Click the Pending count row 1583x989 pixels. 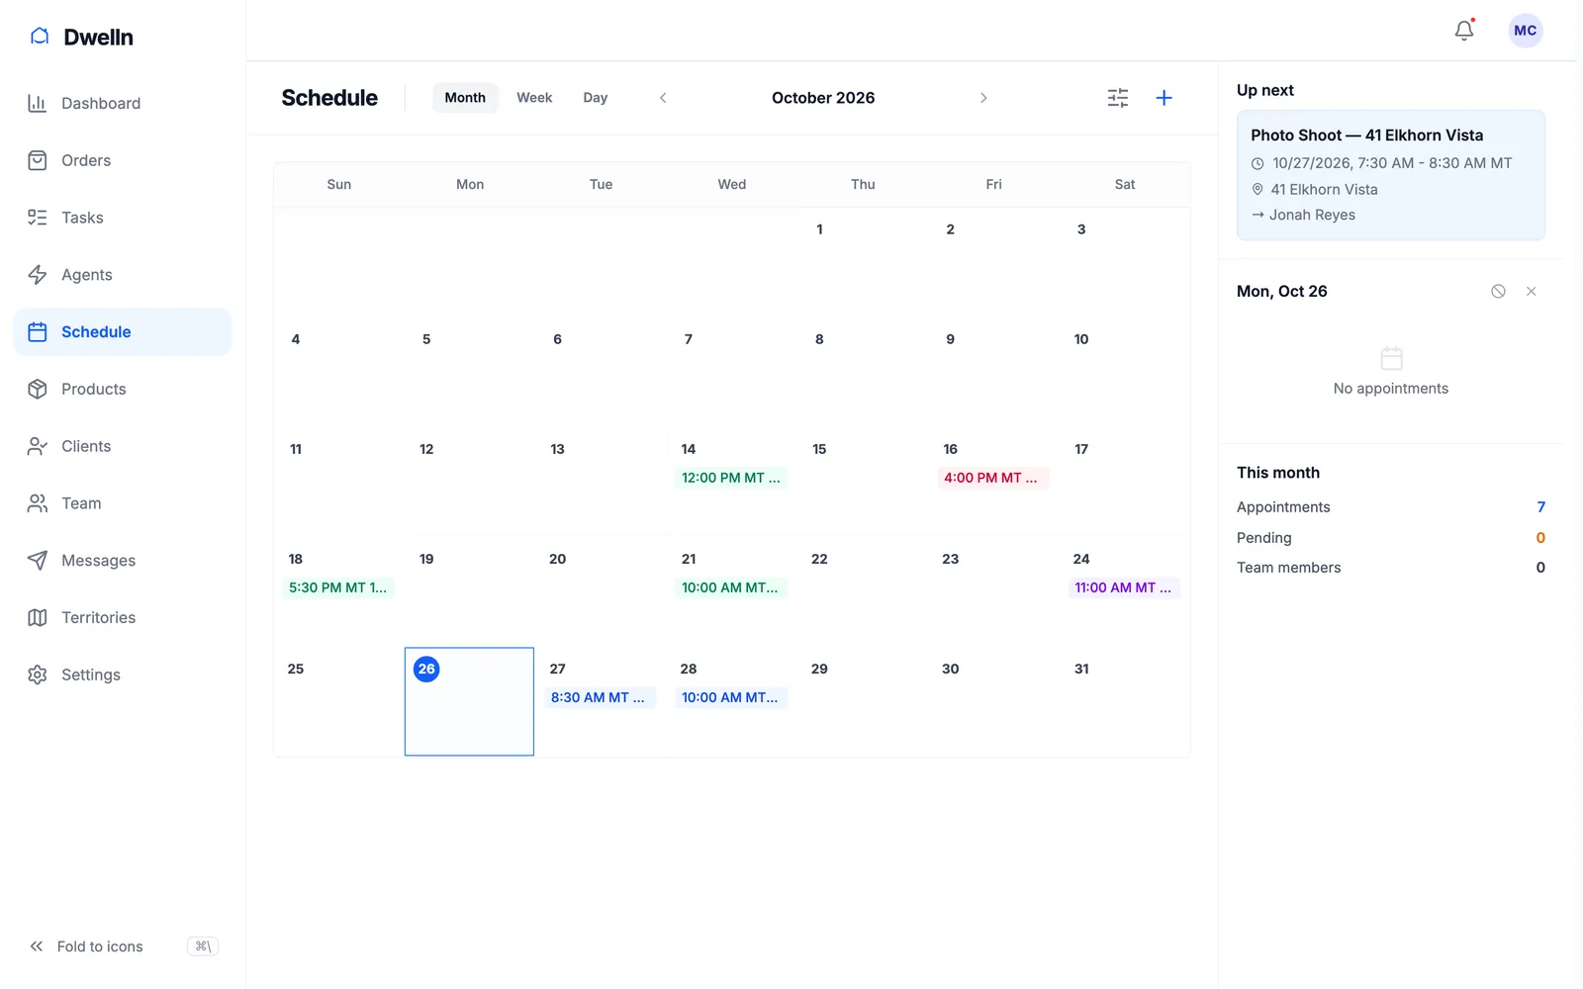coord(1390,538)
